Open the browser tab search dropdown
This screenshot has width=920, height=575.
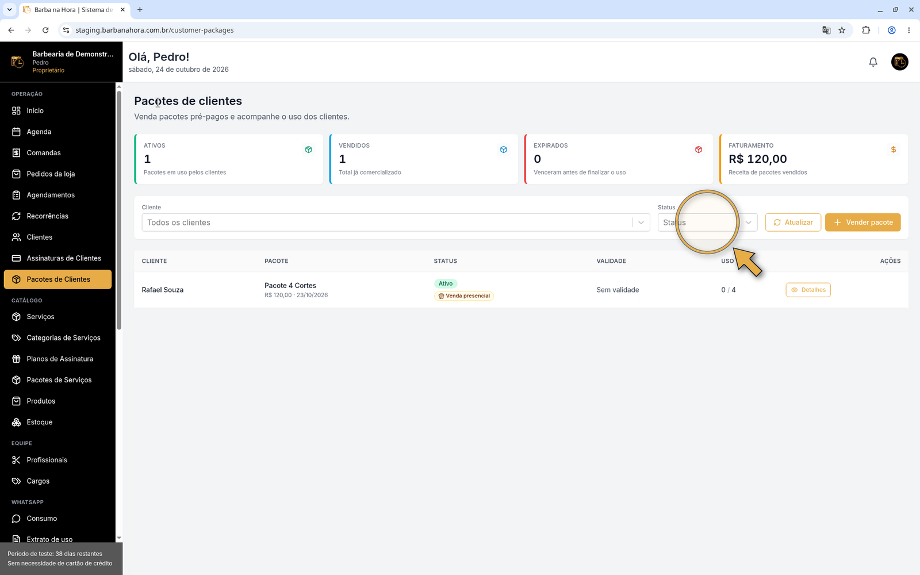point(9,9)
